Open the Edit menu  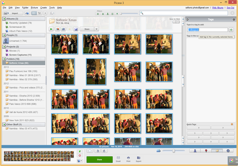pos(10,8)
